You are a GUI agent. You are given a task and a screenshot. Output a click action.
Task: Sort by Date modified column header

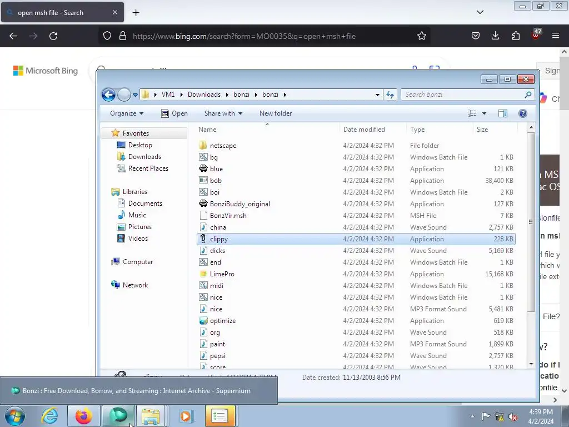point(373,129)
